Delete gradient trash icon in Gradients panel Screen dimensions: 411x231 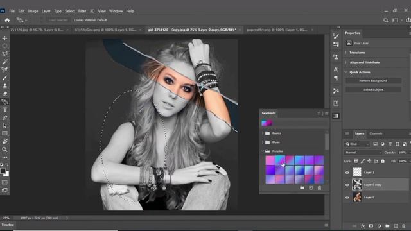(319, 188)
